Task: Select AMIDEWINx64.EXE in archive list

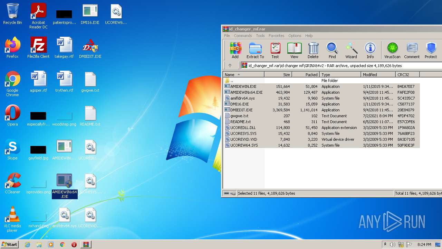Action: coord(321,92)
